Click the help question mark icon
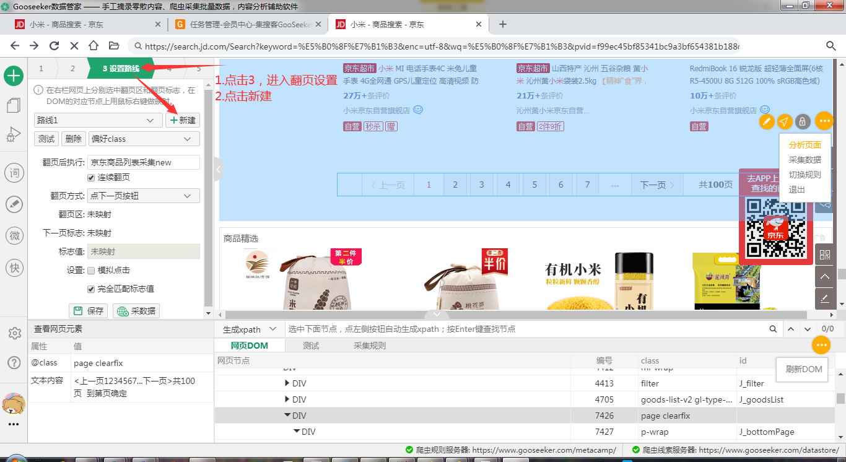This screenshot has height=462, width=846. (14, 362)
